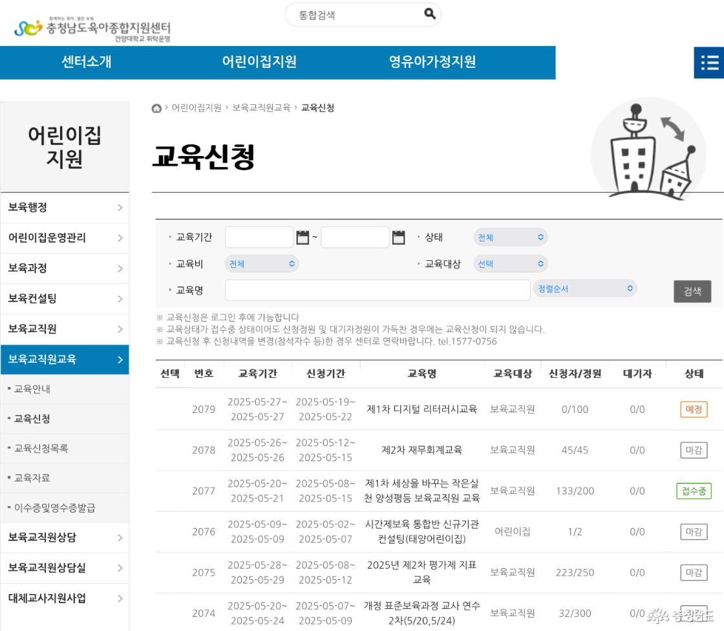
Task: Click the 마감 status badge for 2078
Action: 694,450
